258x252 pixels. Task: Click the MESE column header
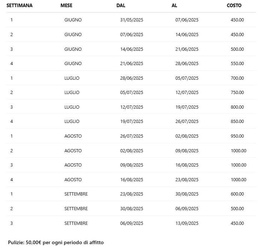click(x=66, y=5)
